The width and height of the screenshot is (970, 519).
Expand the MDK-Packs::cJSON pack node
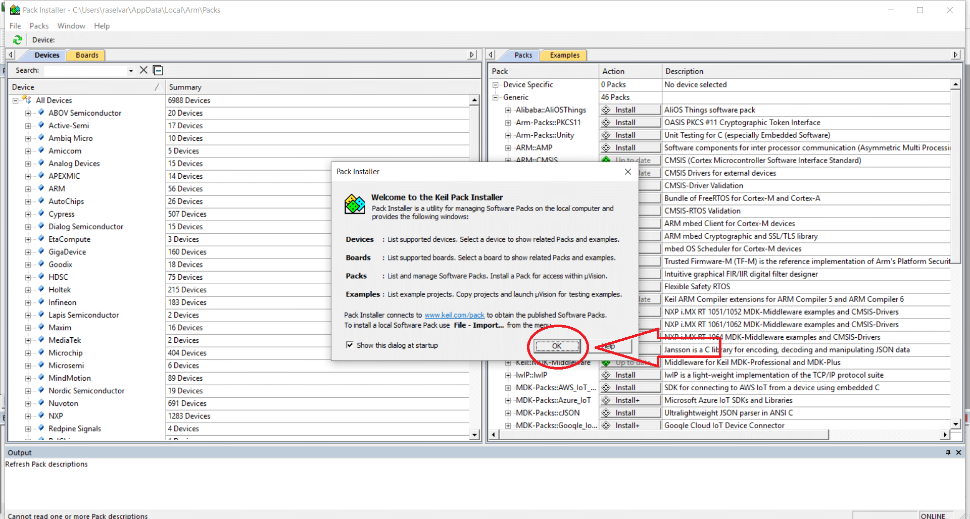(x=508, y=413)
